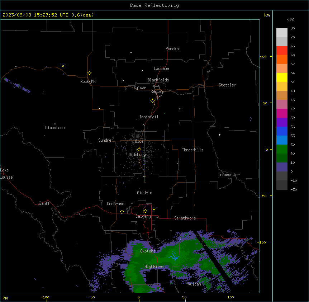Click the asterisk marker east of Innisfail
309x302 pixels.
(180, 109)
